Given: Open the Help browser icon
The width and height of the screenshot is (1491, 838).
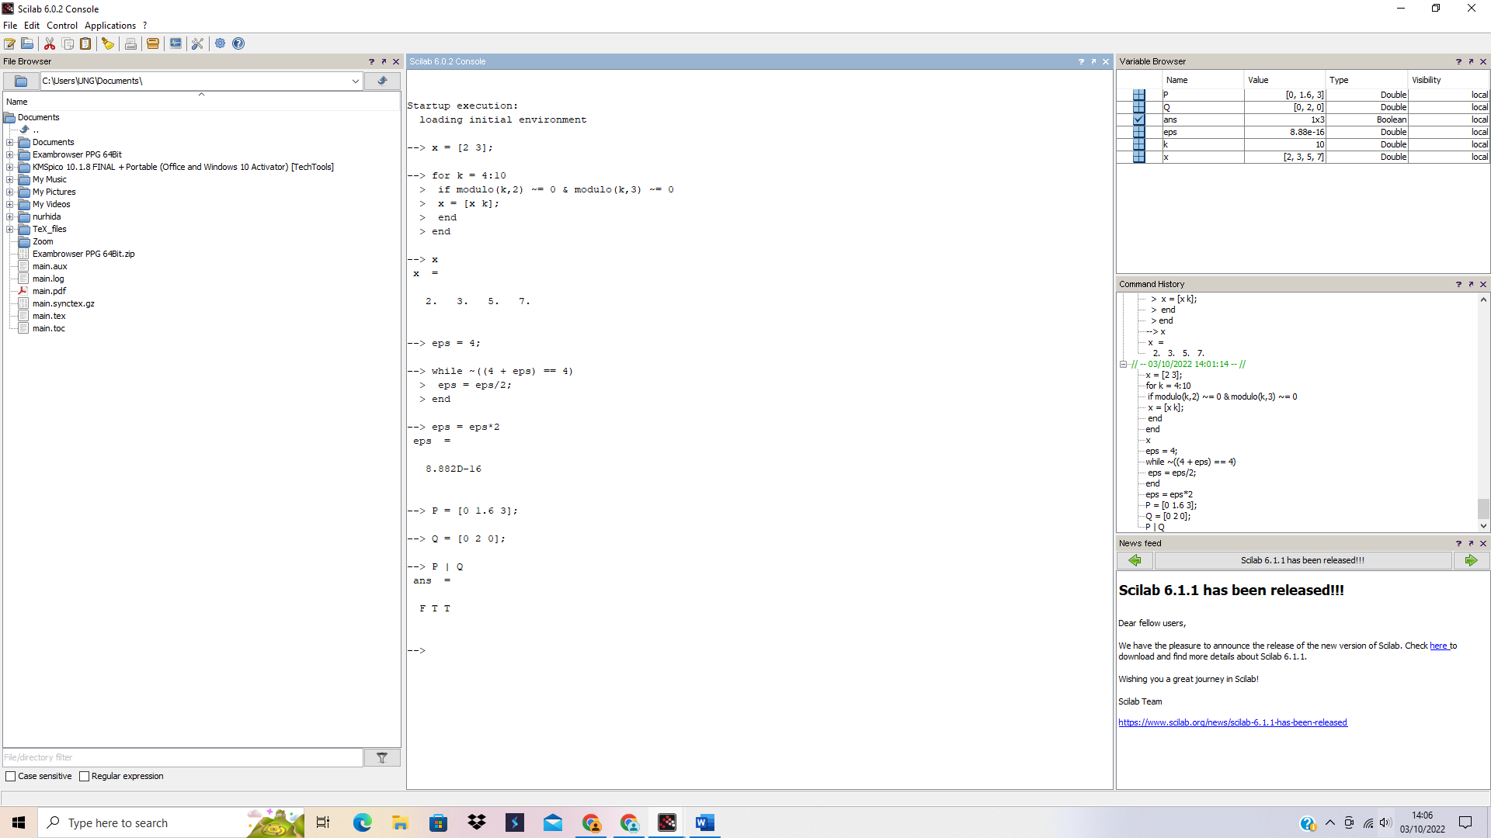Looking at the screenshot, I should 238,43.
